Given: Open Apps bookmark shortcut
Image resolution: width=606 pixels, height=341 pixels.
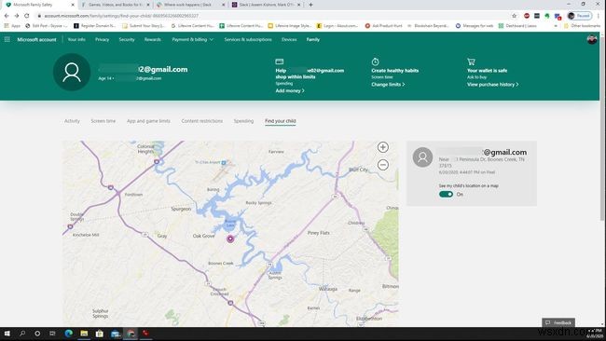Looking at the screenshot, I should coord(12,26).
